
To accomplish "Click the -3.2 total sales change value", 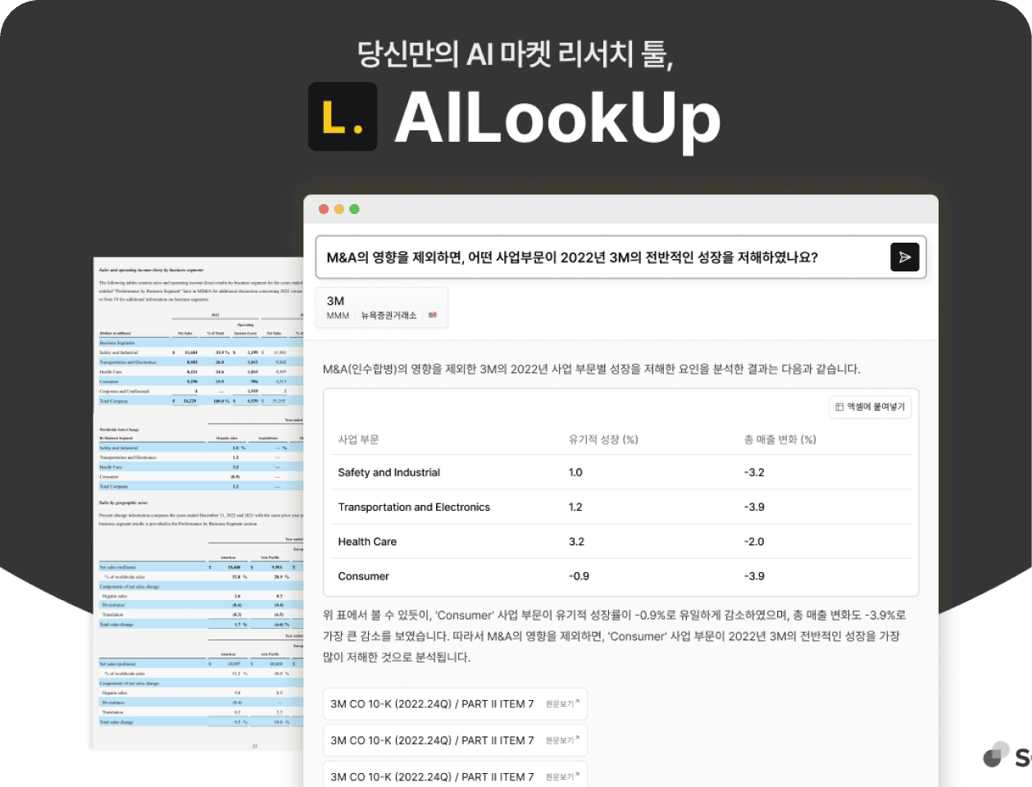I will coord(754,472).
